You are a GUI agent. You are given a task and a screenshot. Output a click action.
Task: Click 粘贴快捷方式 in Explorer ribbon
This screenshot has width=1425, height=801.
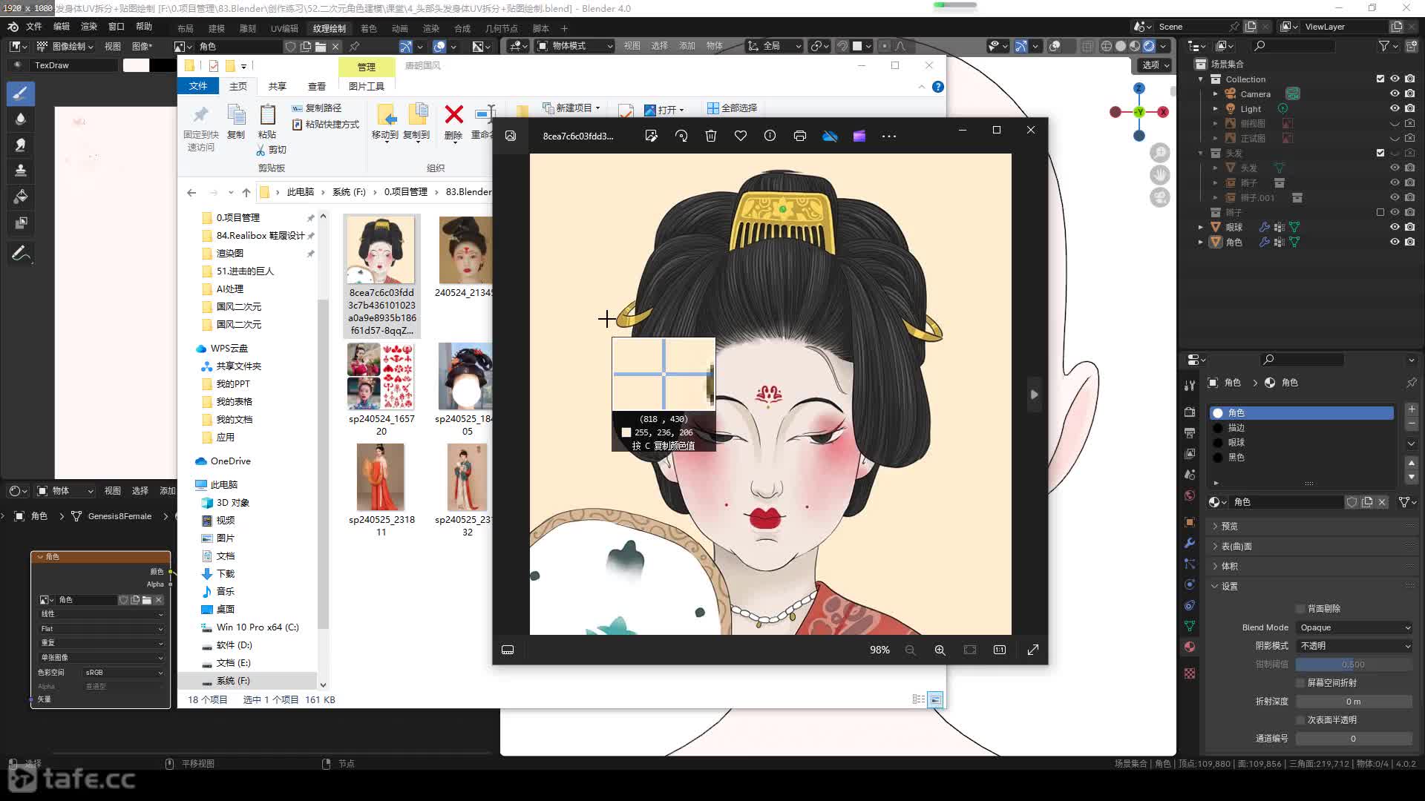(x=326, y=125)
